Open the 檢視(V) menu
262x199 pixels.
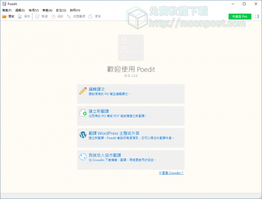[34, 10]
